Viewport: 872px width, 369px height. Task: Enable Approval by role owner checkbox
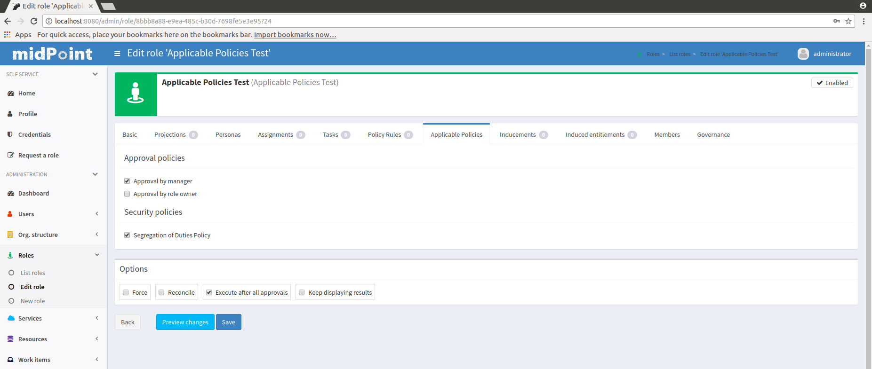pyautogui.click(x=127, y=194)
